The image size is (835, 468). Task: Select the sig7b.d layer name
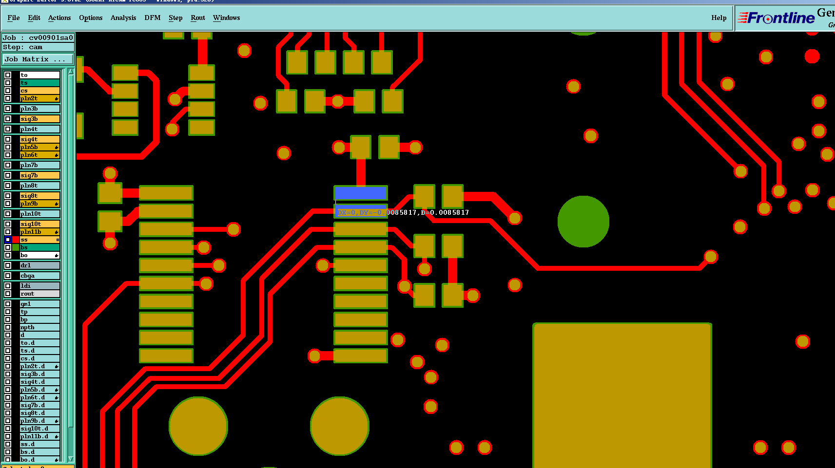click(x=39, y=405)
